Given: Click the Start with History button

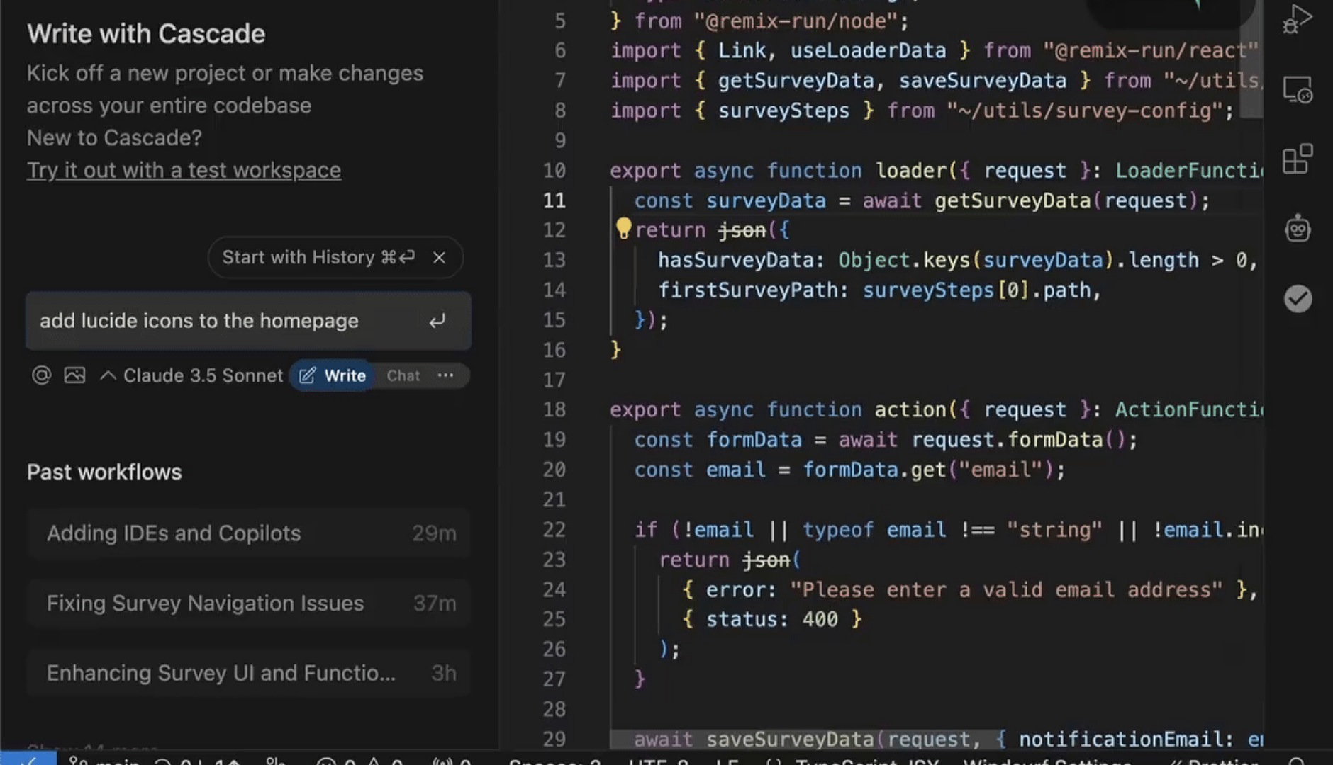Looking at the screenshot, I should click(318, 257).
